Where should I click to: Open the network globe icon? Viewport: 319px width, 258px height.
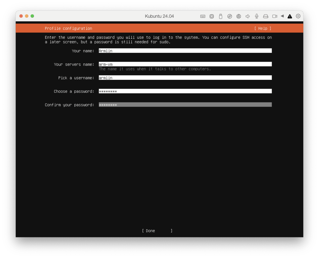(239, 16)
